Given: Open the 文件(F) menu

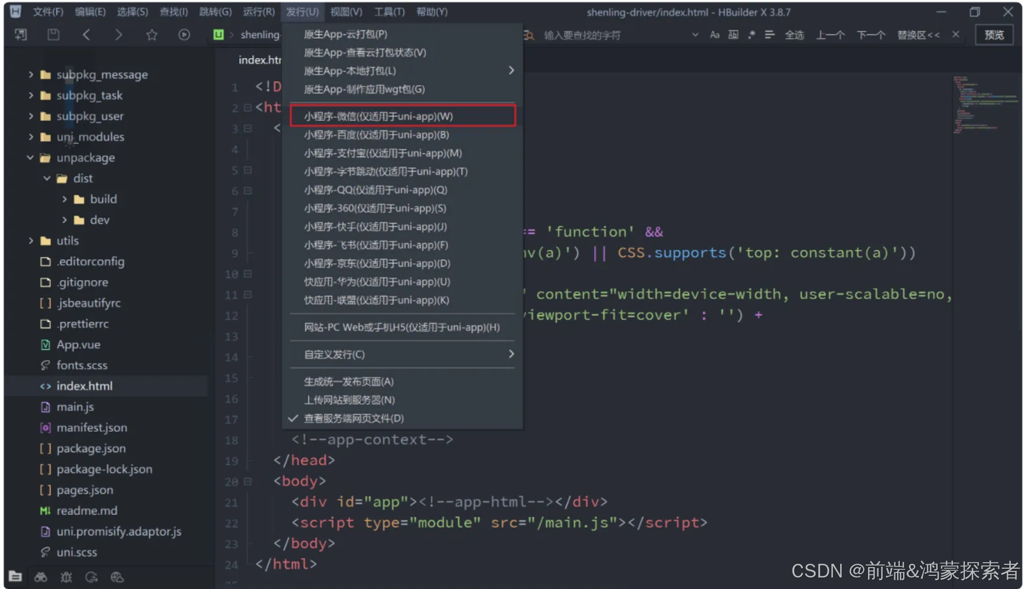Looking at the screenshot, I should [x=48, y=11].
